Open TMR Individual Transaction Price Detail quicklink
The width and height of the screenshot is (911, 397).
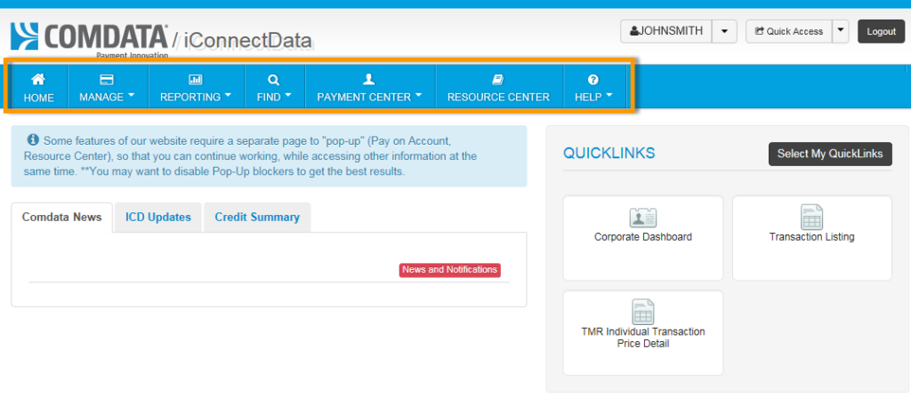click(x=642, y=332)
